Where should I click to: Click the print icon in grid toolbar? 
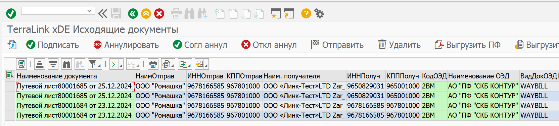click(x=153, y=64)
